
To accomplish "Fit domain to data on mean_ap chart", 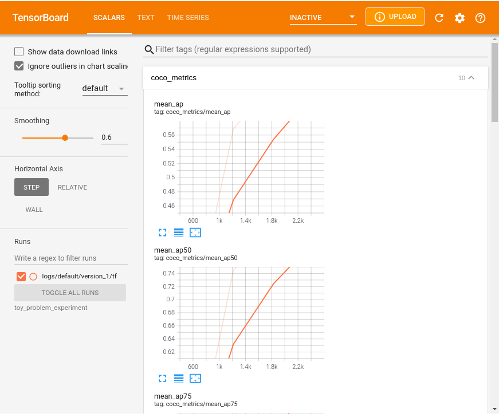I will click(x=195, y=233).
